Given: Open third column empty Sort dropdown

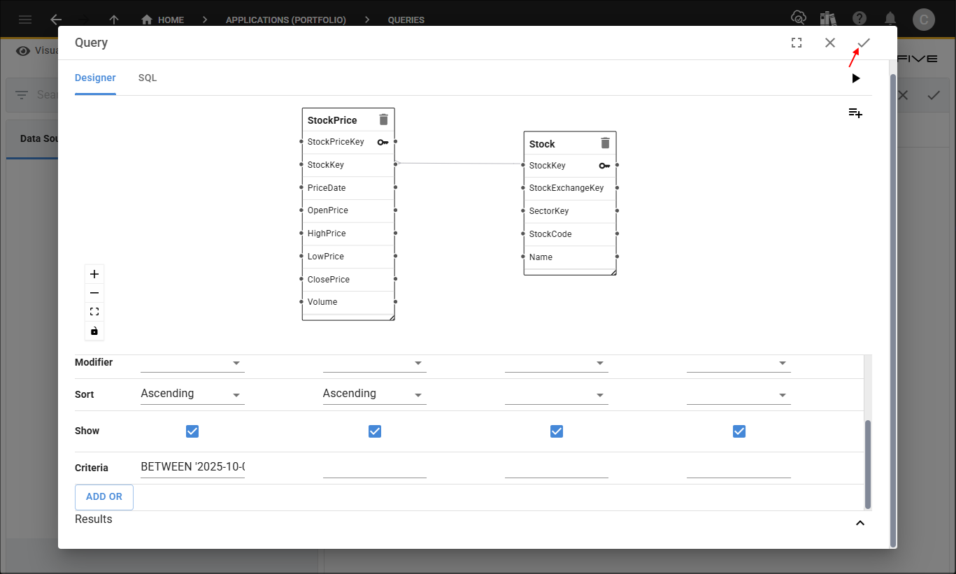Looking at the screenshot, I should tap(556, 394).
